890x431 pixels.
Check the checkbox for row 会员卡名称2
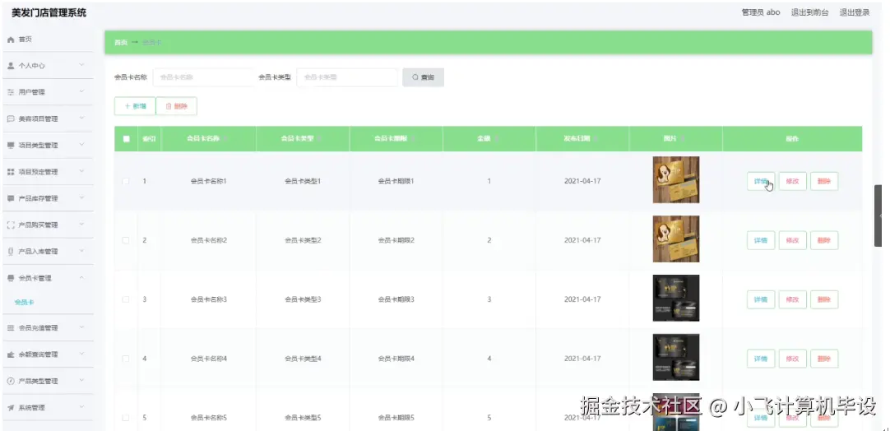126,240
